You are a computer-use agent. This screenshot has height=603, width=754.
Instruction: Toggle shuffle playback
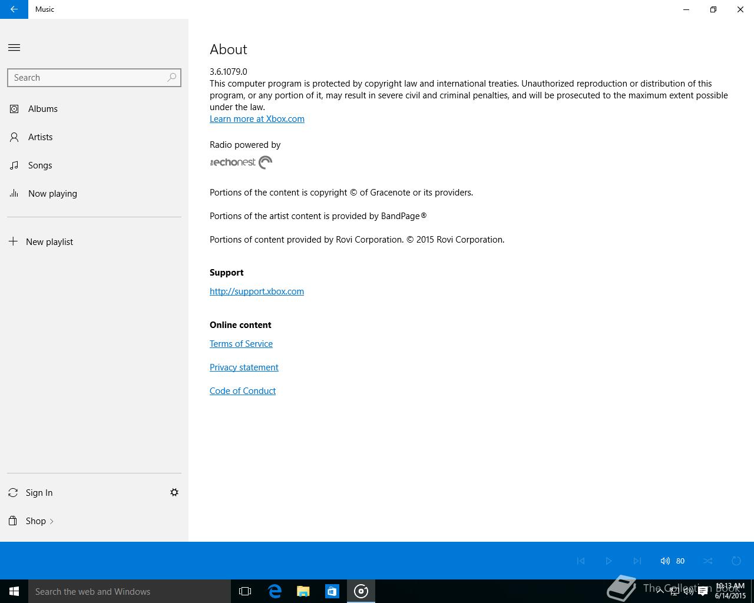point(708,561)
